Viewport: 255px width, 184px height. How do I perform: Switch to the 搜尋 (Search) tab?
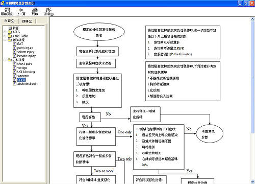pos(27,21)
